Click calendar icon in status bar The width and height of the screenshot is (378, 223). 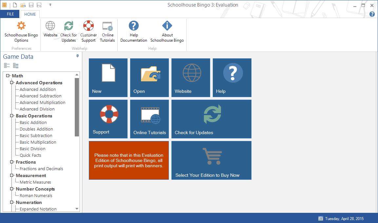[321, 218]
